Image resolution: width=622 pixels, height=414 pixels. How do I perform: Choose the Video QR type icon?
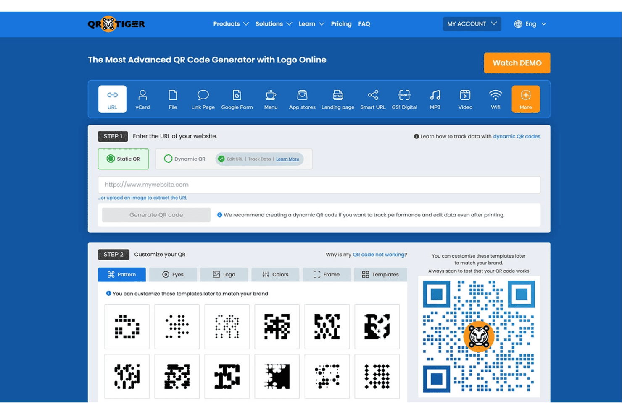pos(465,99)
